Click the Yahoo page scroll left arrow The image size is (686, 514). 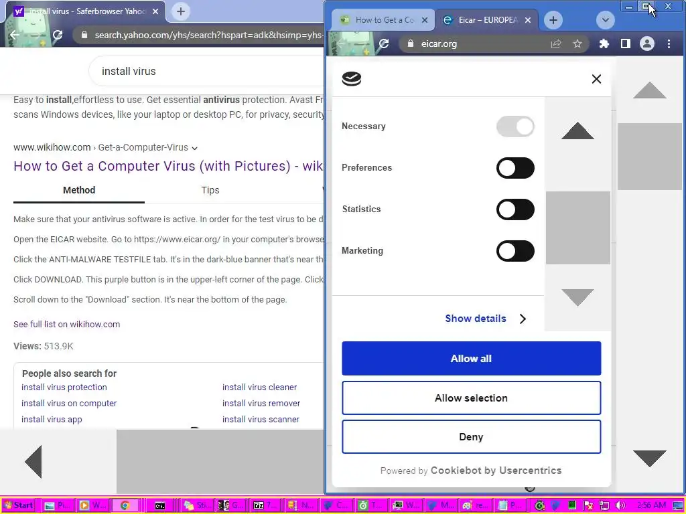33,462
